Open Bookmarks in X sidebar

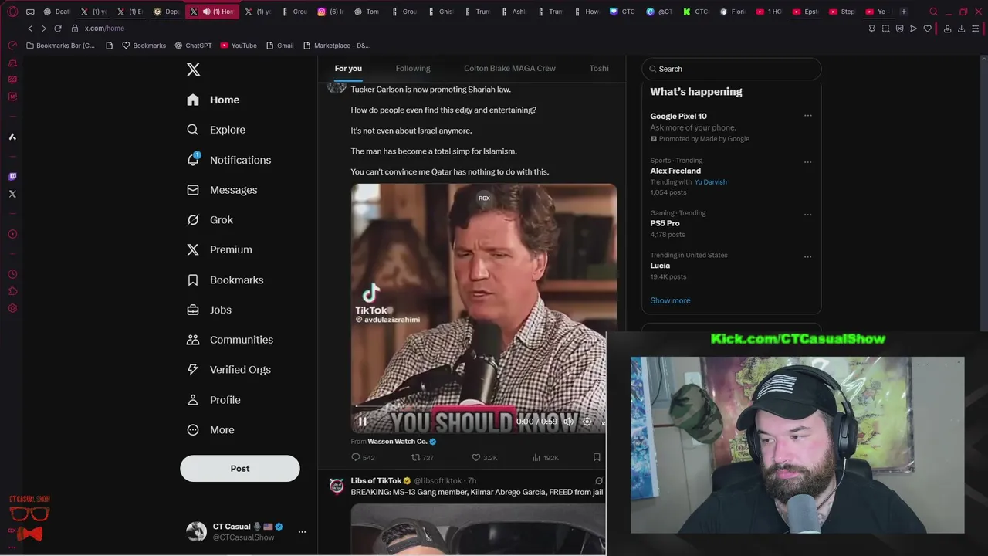tap(225, 280)
